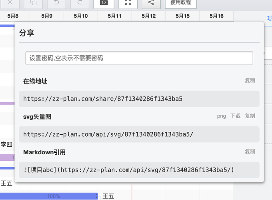Open the 使用教程 tutorial button
This screenshot has width=272, height=200.
click(x=181, y=3)
